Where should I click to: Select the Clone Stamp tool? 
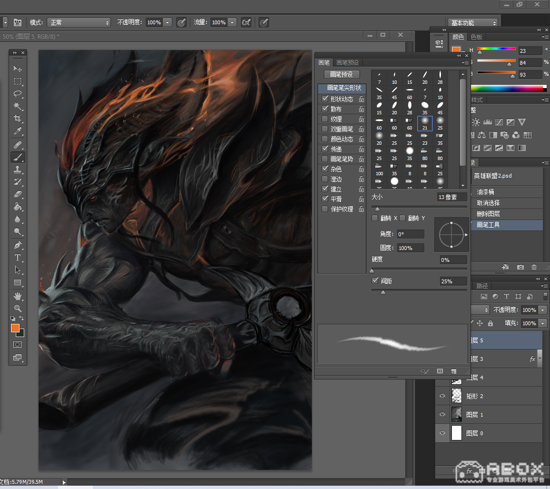coord(18,170)
